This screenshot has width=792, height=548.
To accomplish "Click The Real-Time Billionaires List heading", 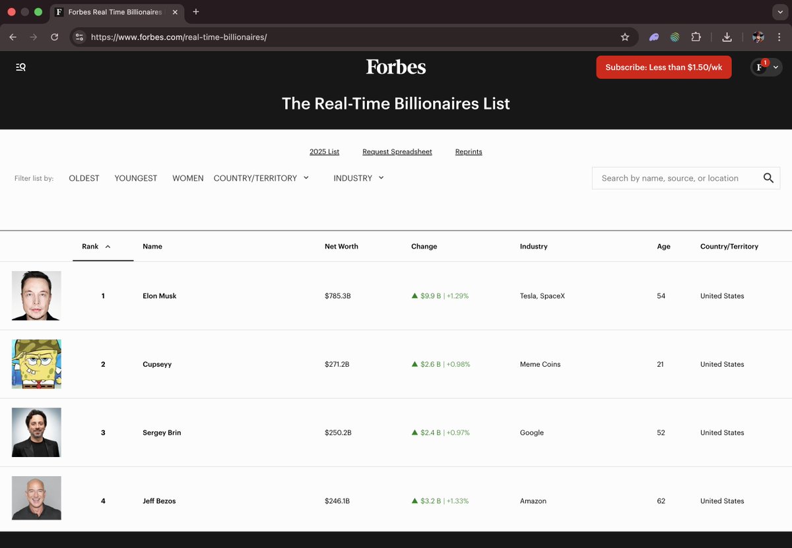I will [x=396, y=104].
